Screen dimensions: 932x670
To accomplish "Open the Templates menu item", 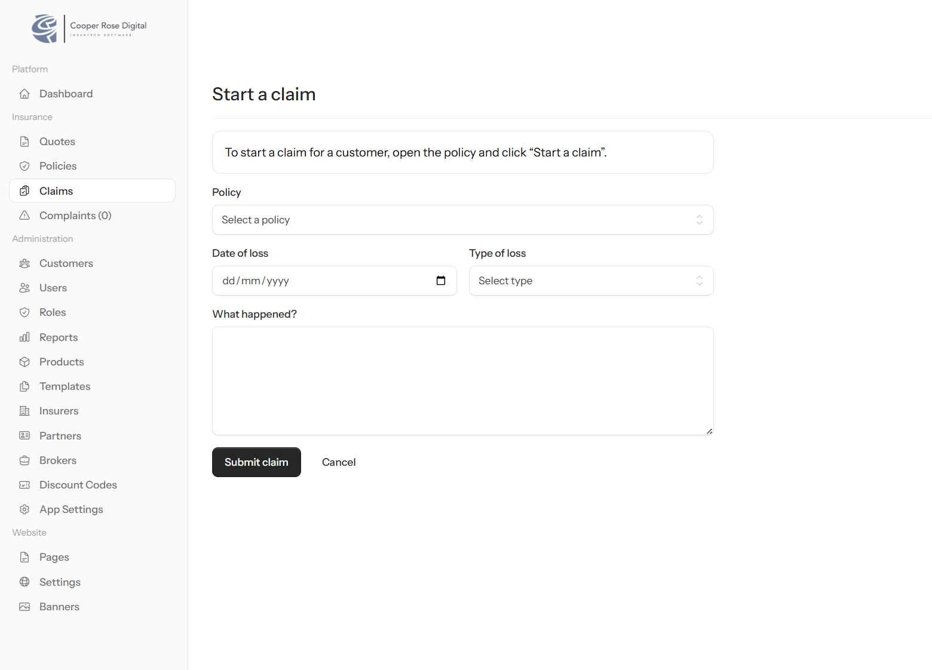I will click(65, 386).
